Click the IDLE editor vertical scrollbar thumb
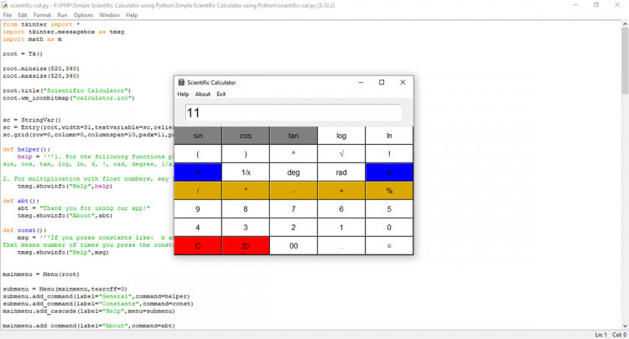 pyautogui.click(x=625, y=61)
